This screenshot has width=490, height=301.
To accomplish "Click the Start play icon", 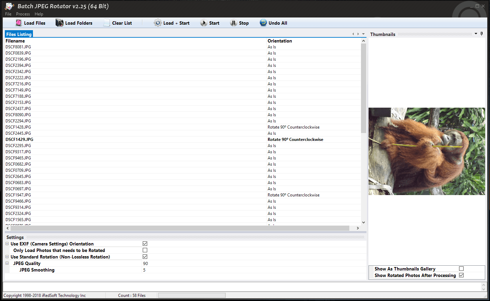I will pyautogui.click(x=203, y=23).
